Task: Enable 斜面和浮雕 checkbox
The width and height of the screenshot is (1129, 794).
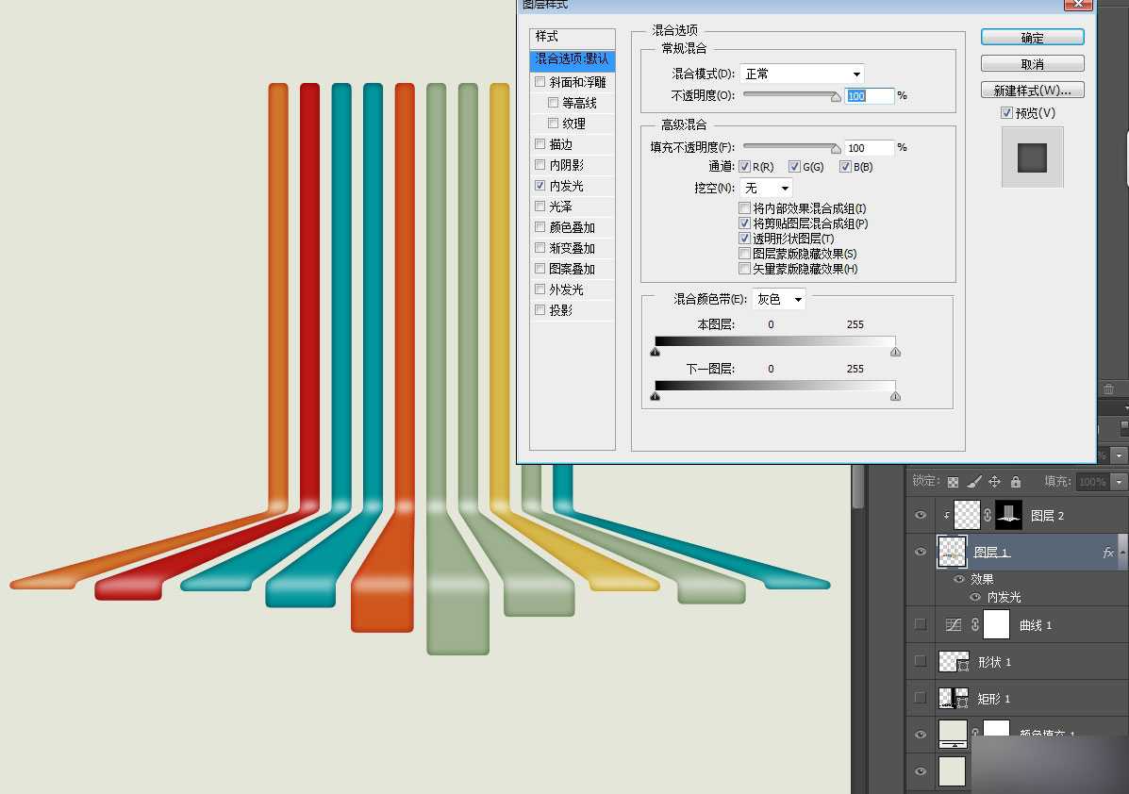Action: click(x=540, y=82)
